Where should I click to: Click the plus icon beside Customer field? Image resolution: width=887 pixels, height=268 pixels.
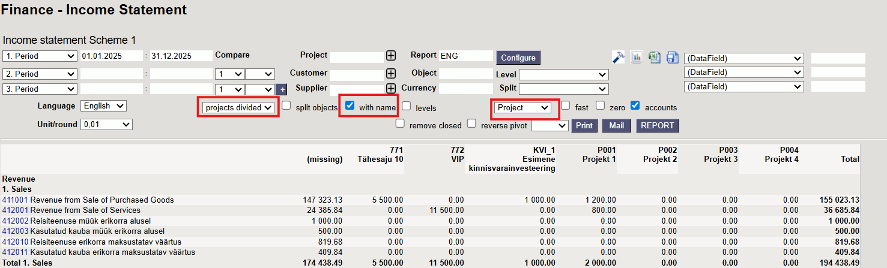pyautogui.click(x=391, y=74)
